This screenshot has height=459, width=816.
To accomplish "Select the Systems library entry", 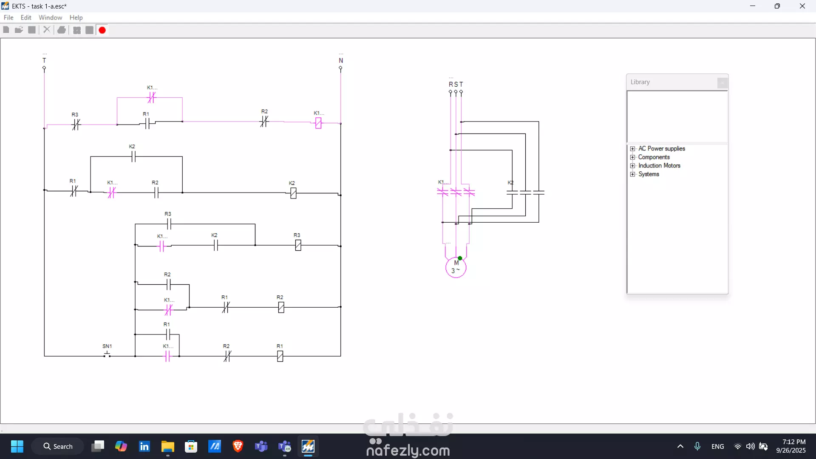I will 649,174.
